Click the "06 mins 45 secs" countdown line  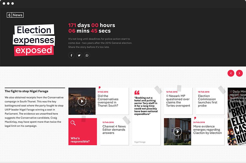point(90,31)
